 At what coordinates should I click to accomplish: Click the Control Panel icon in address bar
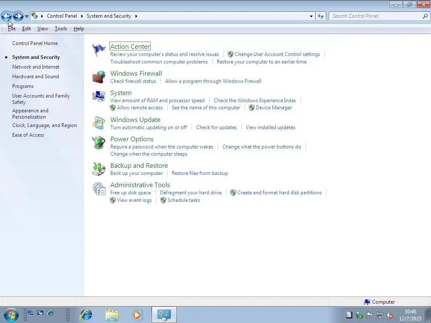[35, 16]
